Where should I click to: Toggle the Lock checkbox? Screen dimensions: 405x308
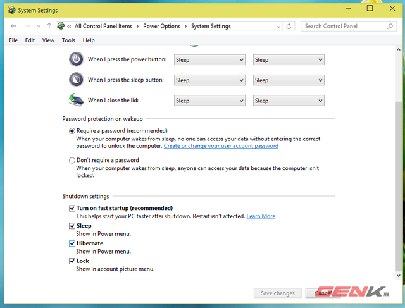pyautogui.click(x=72, y=261)
